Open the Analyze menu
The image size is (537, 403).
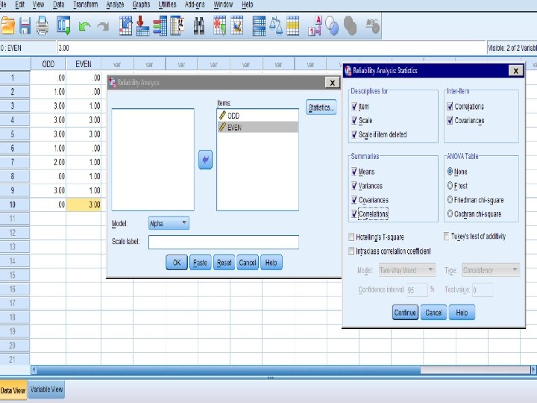[115, 4]
